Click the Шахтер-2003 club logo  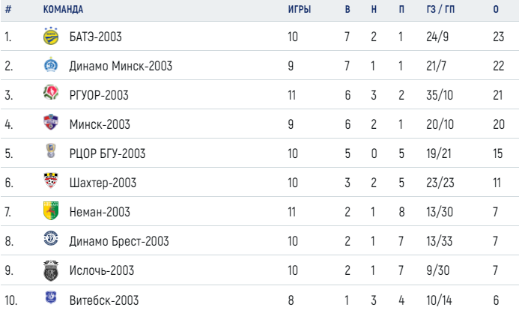pos(51,180)
